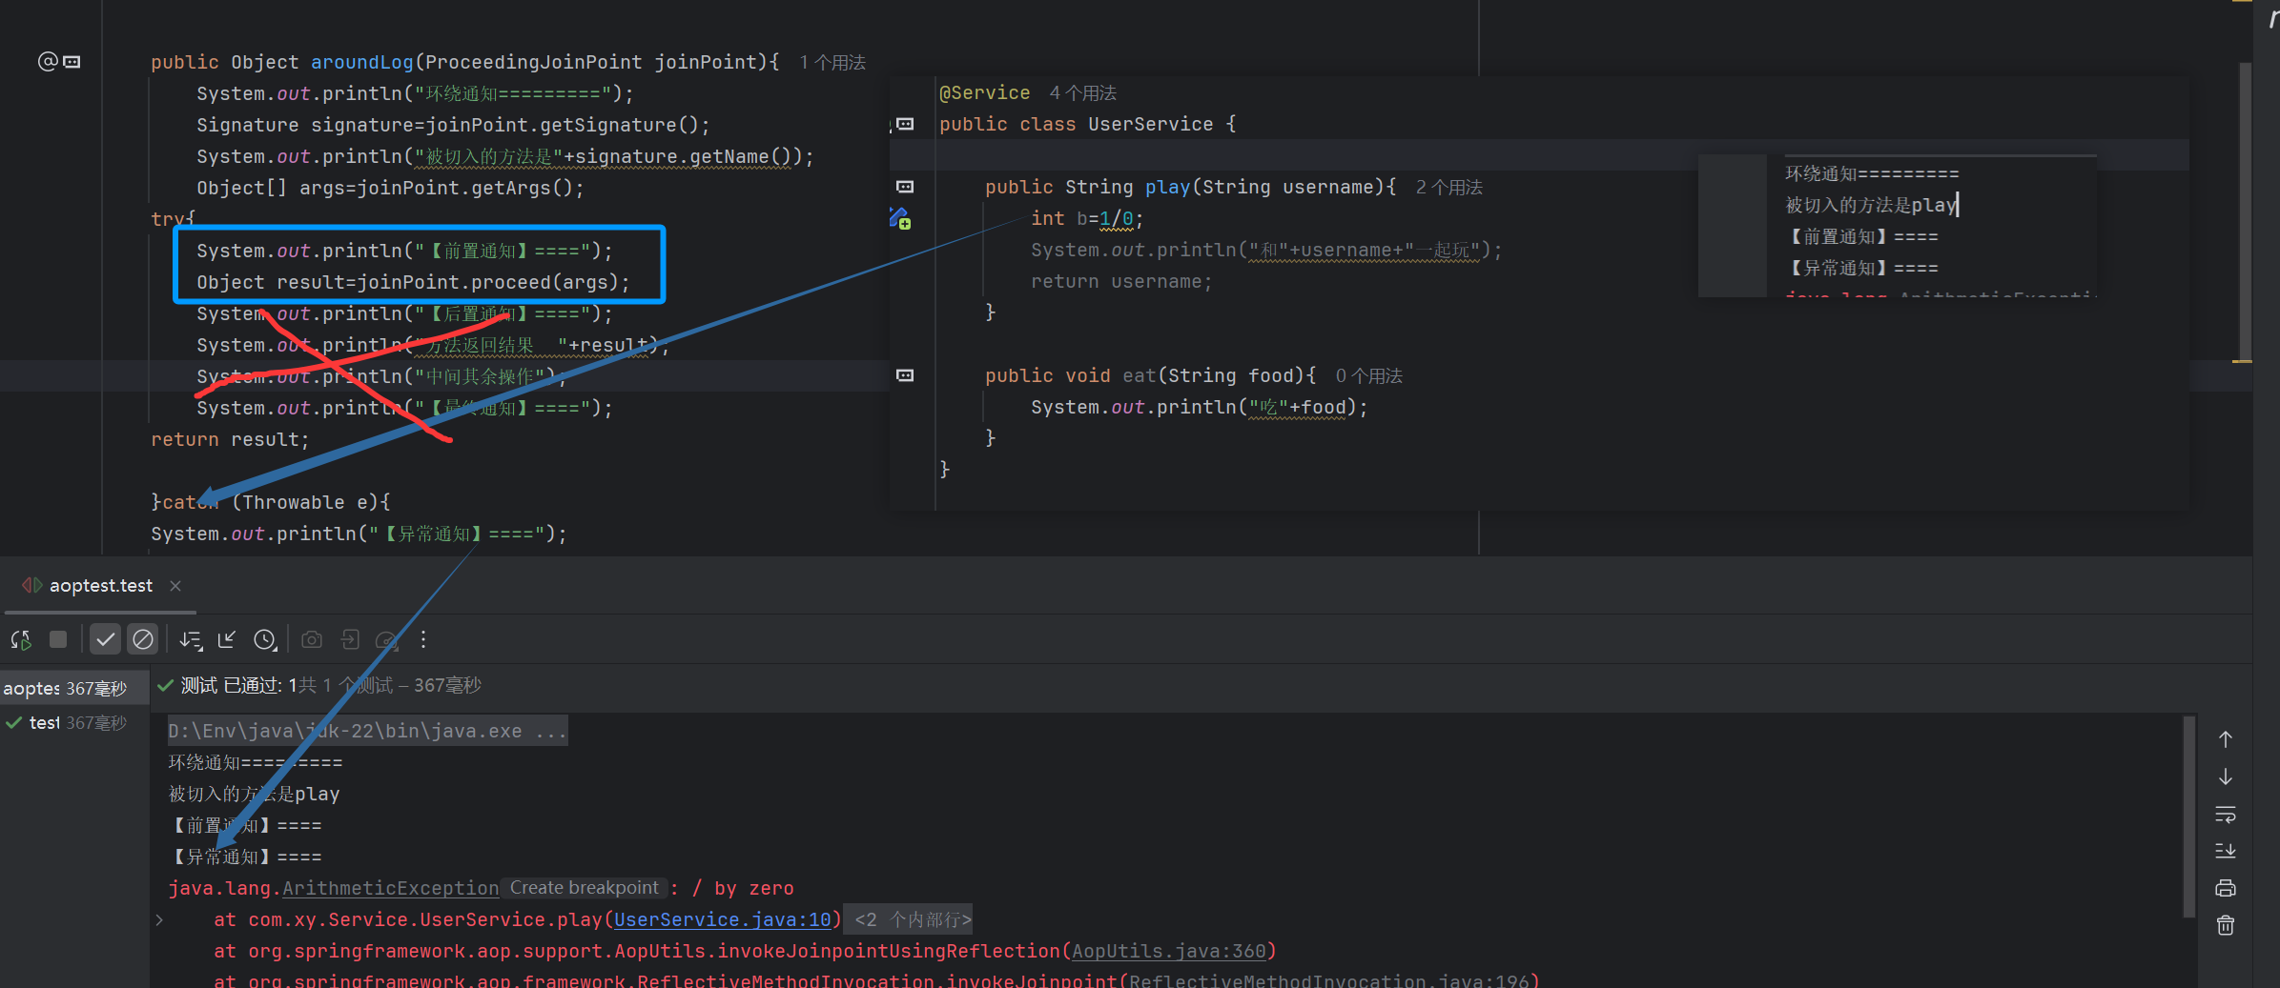Rerun the aoptest.test run configuration
2280x988 pixels.
click(21, 640)
